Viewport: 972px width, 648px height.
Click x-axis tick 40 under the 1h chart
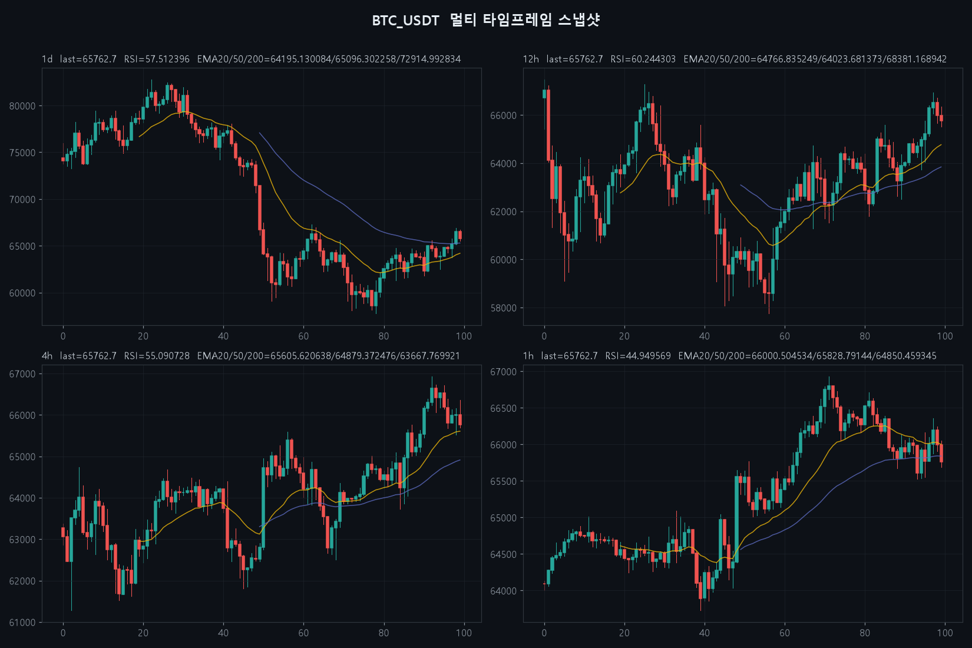click(x=705, y=633)
